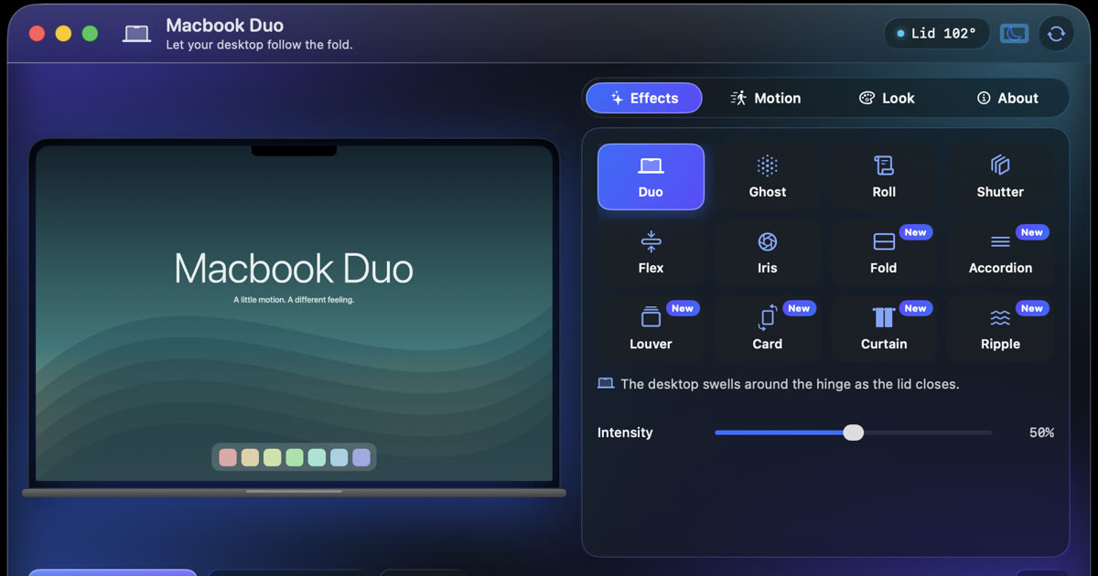Choose the Ghost effect
This screenshot has height=576, width=1098.
point(767,176)
